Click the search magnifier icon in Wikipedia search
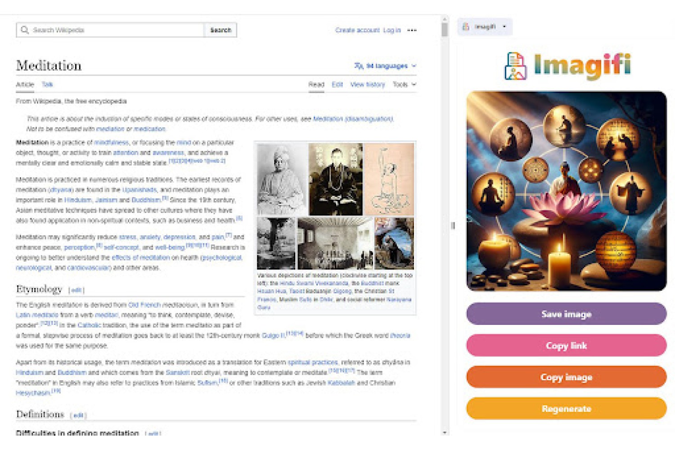Image resolution: width=675 pixels, height=450 pixels. (x=25, y=30)
